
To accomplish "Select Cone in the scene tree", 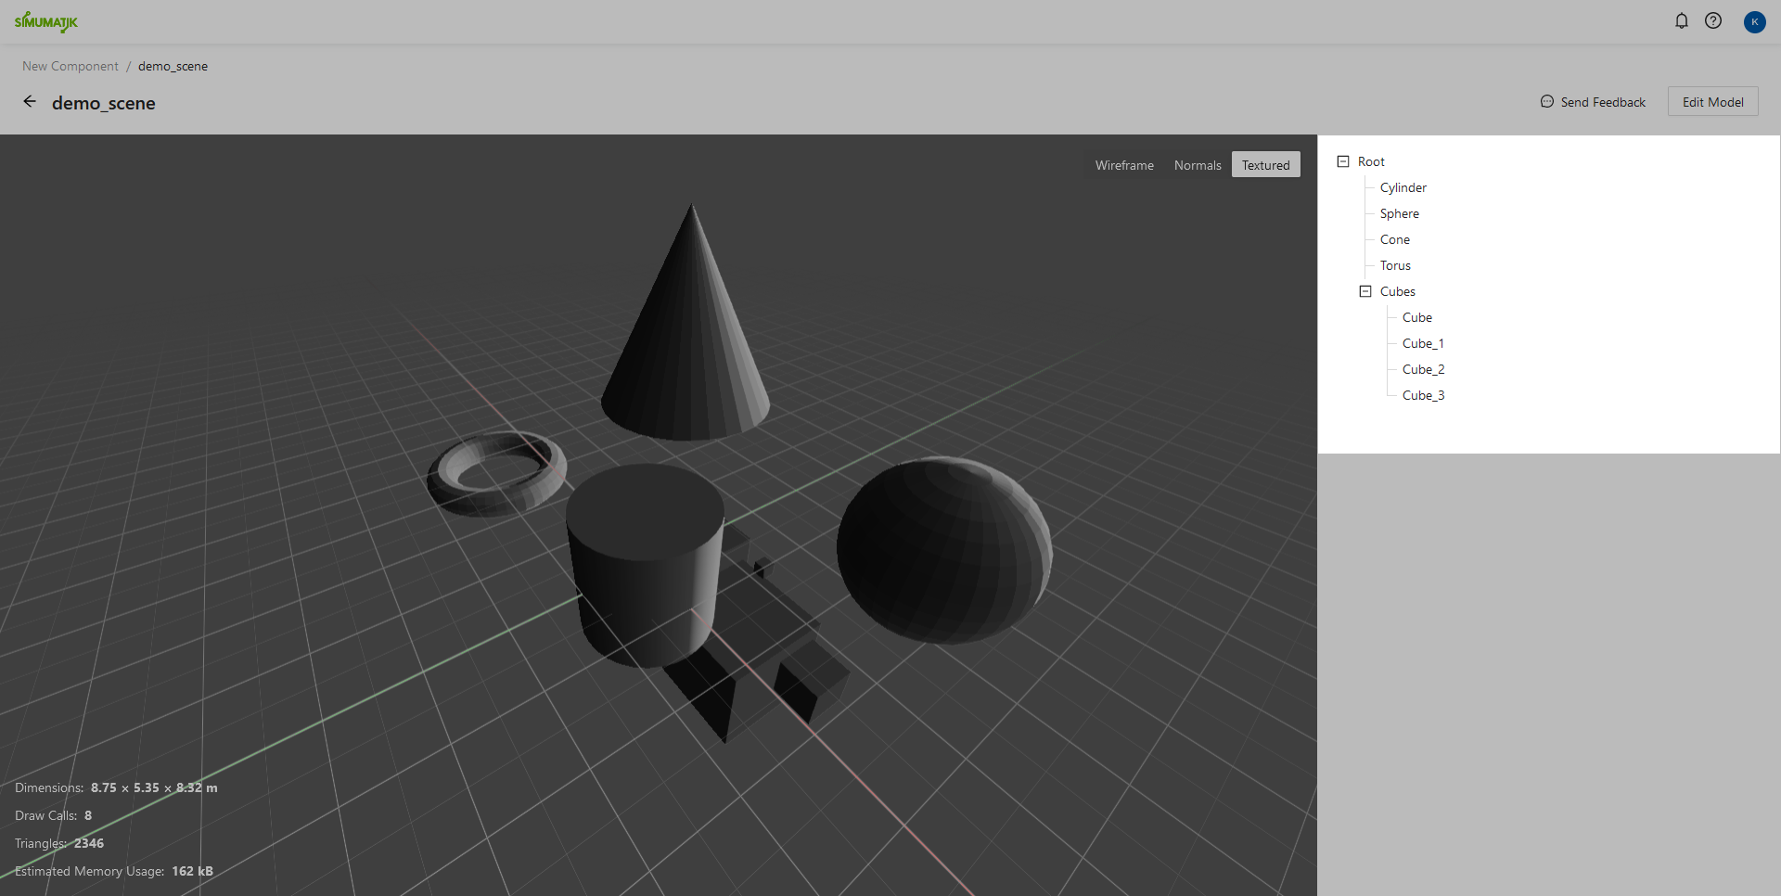I will click(1394, 239).
